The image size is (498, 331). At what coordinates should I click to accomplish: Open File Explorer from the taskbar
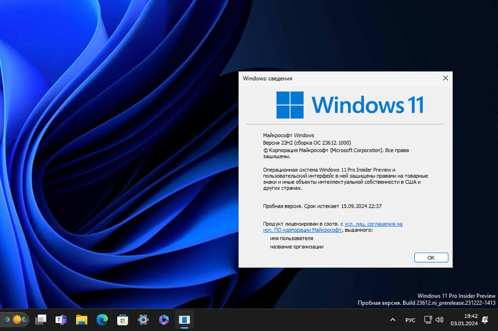click(81, 319)
